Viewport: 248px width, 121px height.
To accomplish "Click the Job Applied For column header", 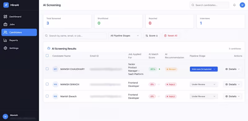I will point(135,56).
